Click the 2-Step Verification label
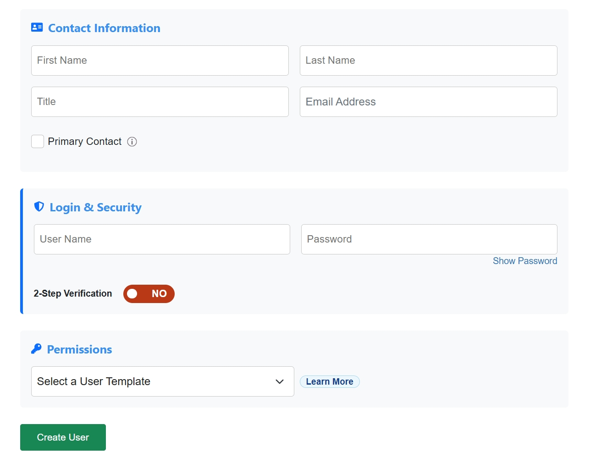590x469 pixels. coord(73,293)
